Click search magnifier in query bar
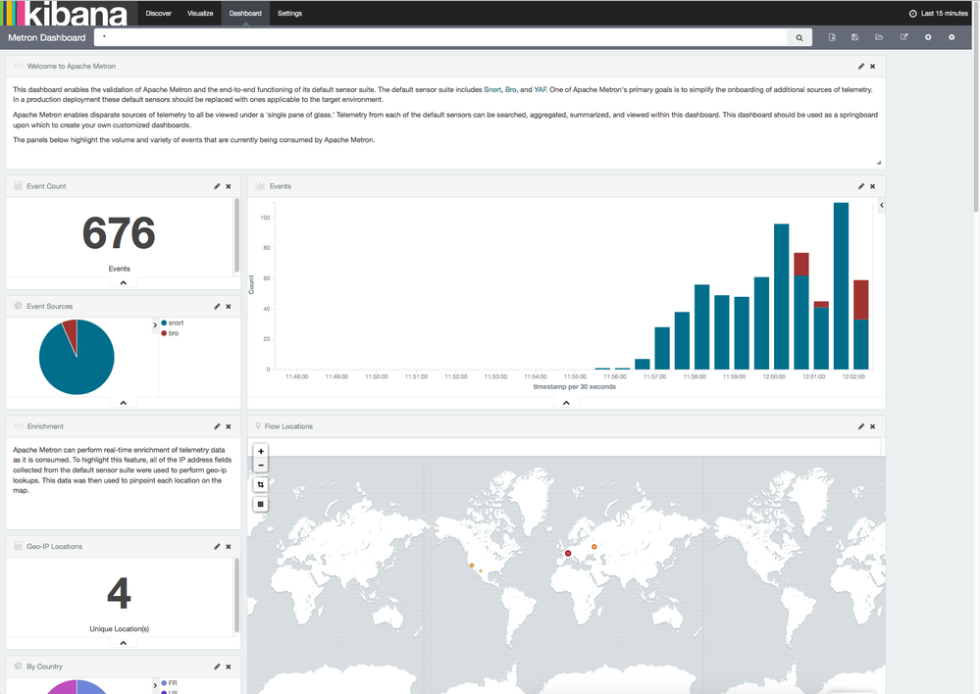 point(799,36)
